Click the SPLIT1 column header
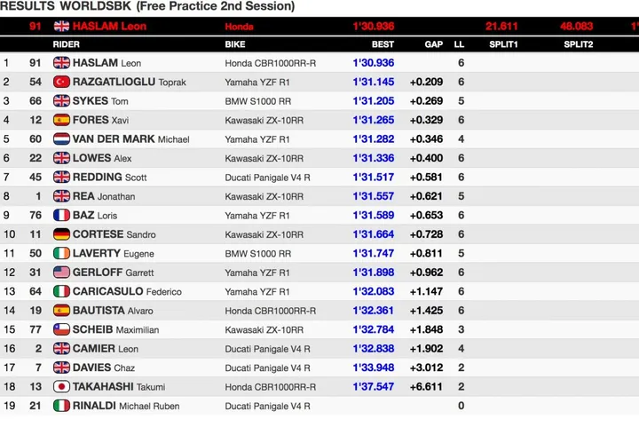The image size is (639, 427). pyautogui.click(x=503, y=44)
